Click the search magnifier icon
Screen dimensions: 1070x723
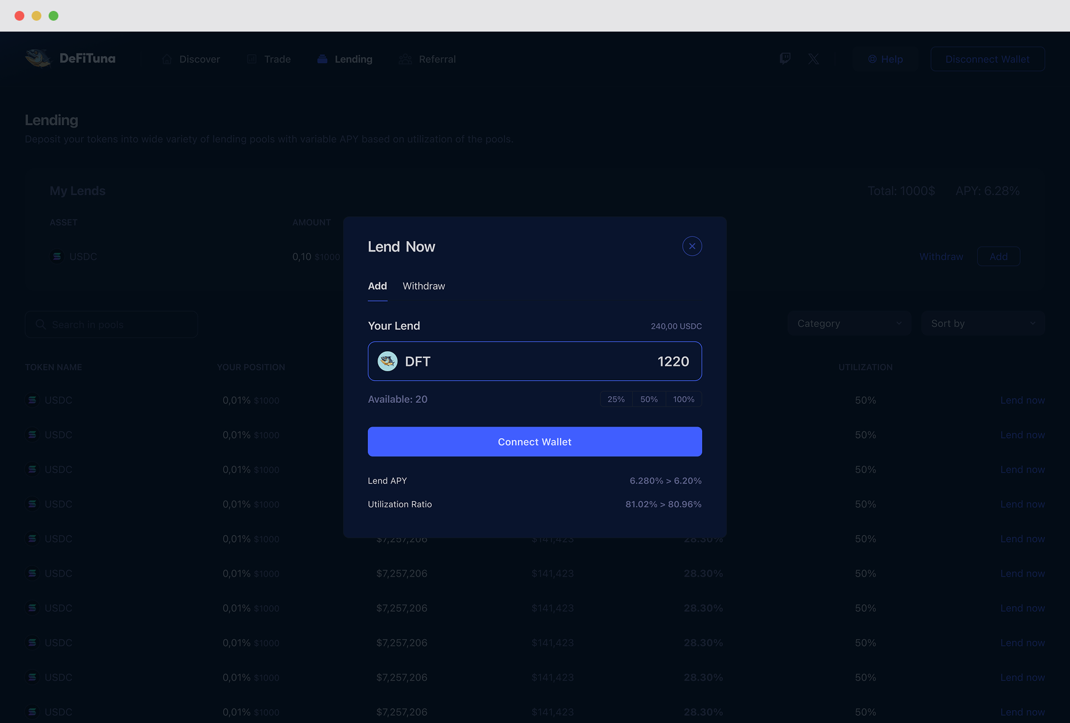click(41, 324)
